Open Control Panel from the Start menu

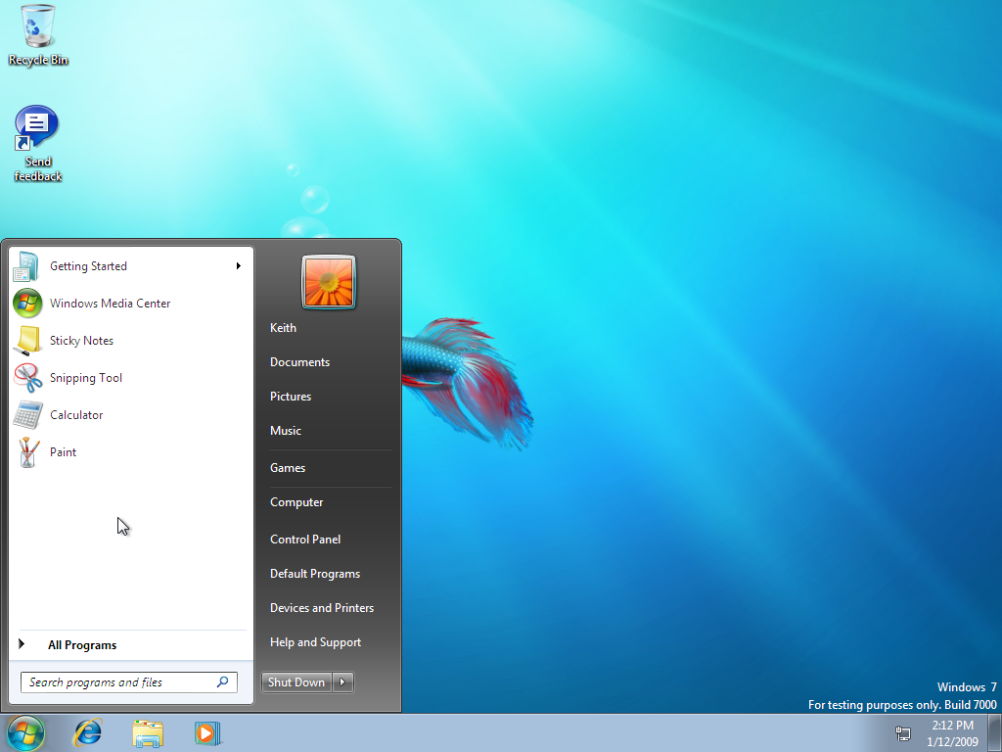(305, 539)
